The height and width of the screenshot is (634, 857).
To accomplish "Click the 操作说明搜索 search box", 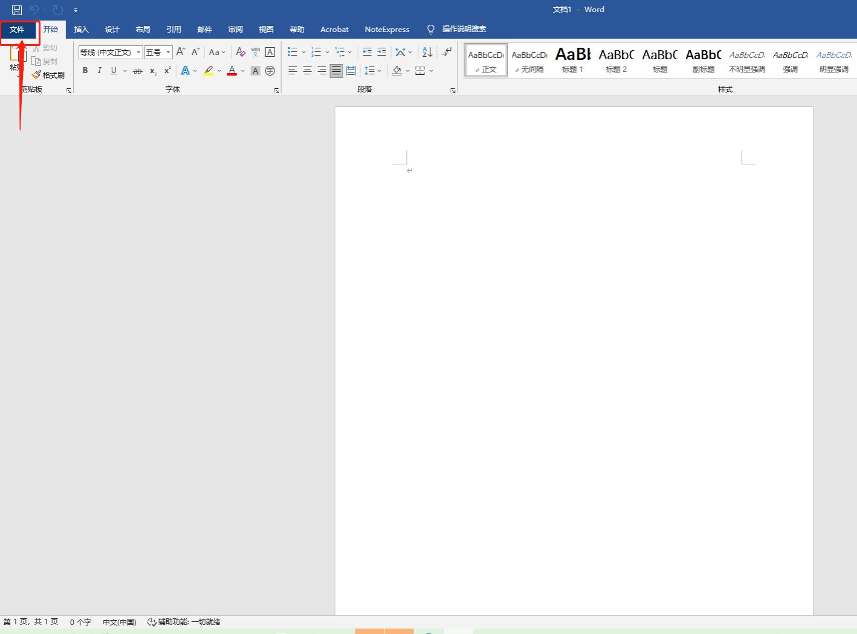I will coord(464,29).
